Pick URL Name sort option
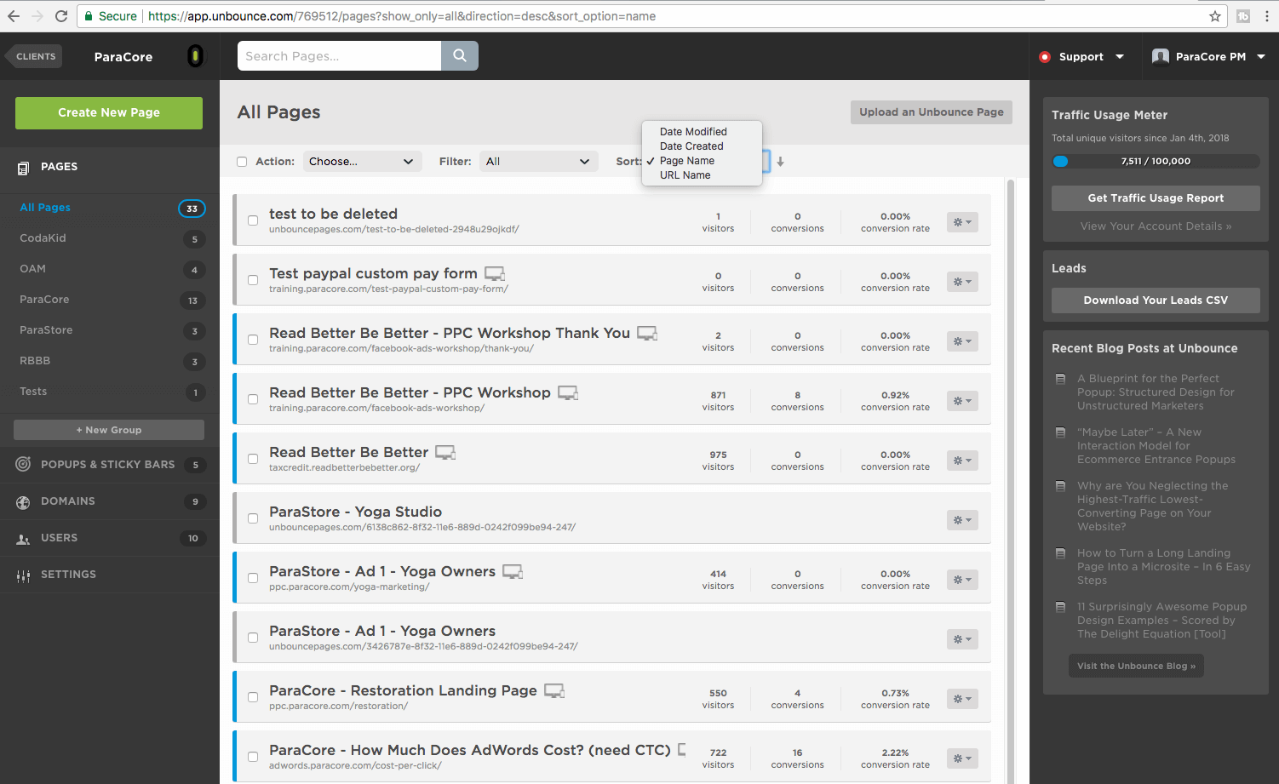 click(x=685, y=175)
